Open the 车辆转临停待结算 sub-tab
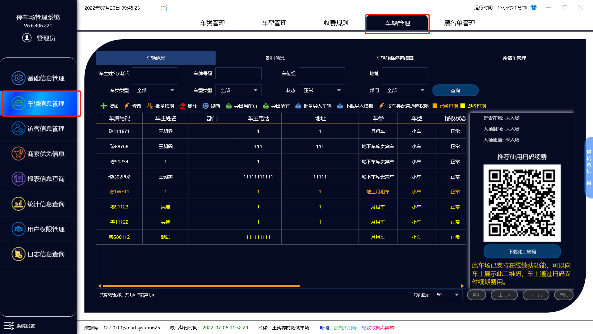The image size is (593, 334). (x=395, y=58)
